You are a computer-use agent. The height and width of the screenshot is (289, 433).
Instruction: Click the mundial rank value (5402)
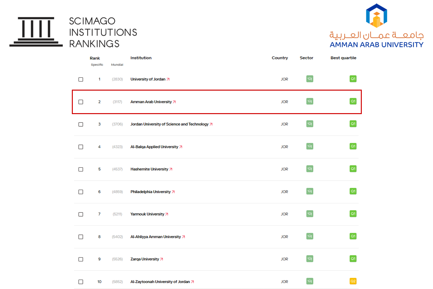[117, 237]
